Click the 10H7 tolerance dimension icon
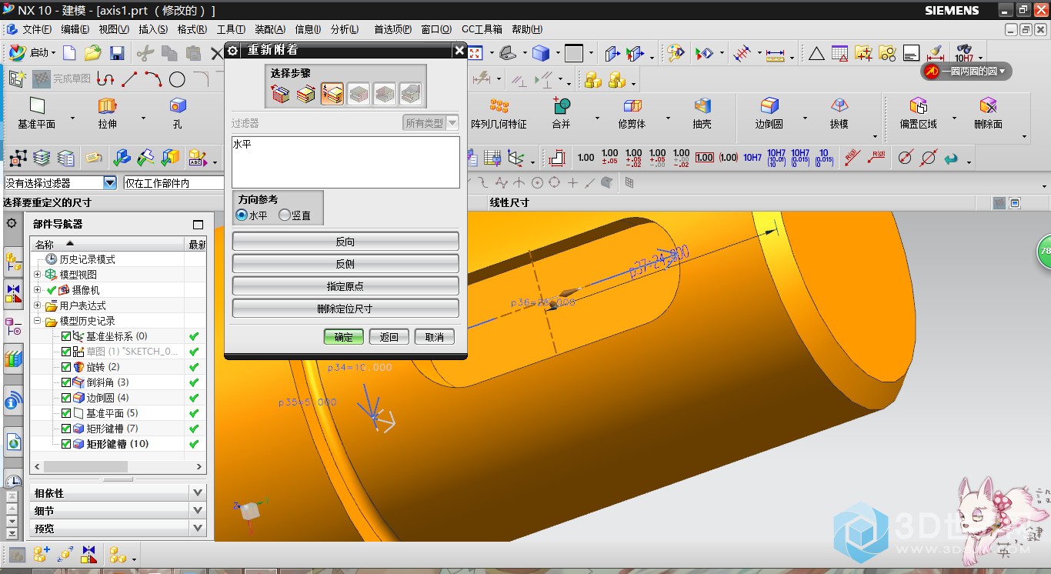This screenshot has width=1051, height=574. coord(752,158)
